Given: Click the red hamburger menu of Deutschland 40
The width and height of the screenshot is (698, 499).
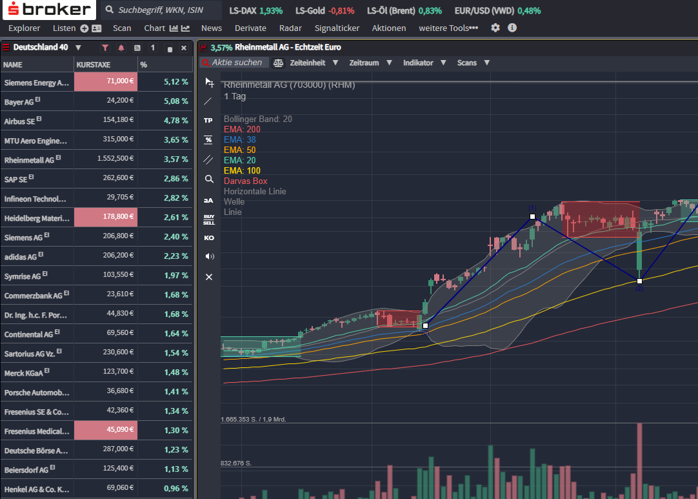Looking at the screenshot, I should click(x=6, y=47).
